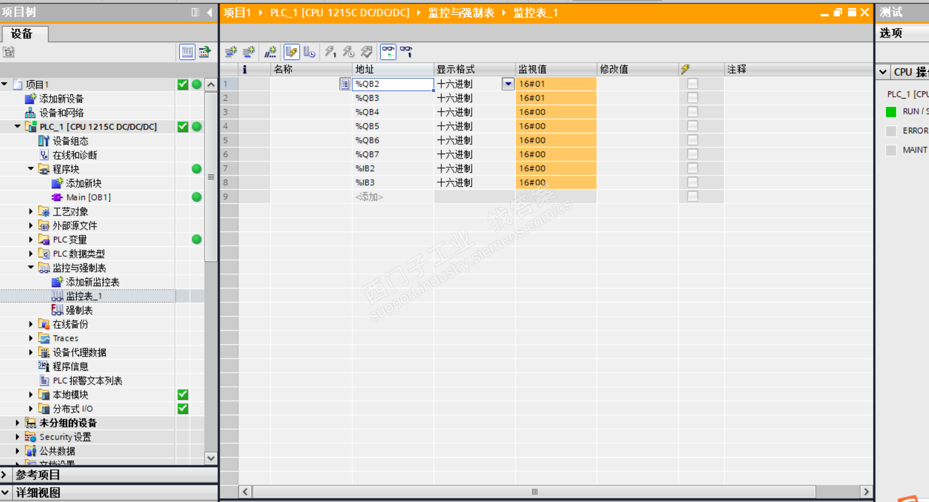The image size is (929, 502).
Task: Collapse the 详细视图 panel
Action: coord(5,493)
